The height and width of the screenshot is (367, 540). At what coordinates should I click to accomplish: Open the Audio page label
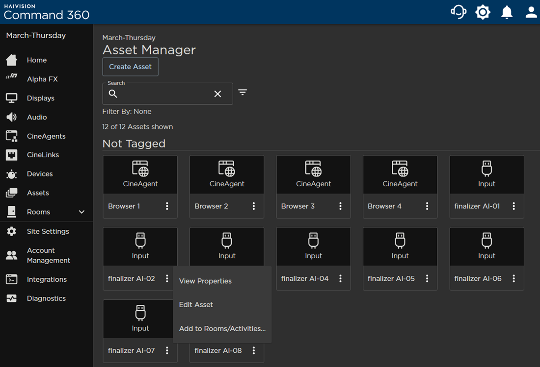pyautogui.click(x=37, y=117)
